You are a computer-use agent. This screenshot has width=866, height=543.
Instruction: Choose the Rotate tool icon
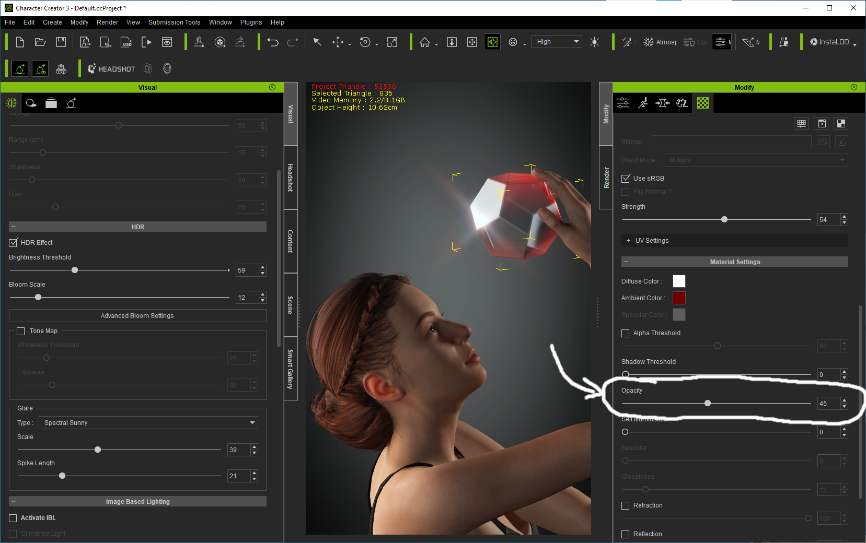[365, 42]
